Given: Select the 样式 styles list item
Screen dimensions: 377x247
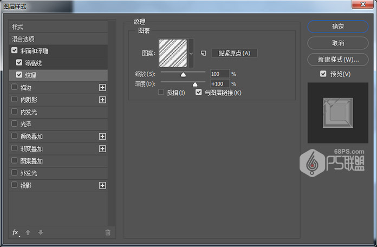Looking at the screenshot, I should click(58, 27).
